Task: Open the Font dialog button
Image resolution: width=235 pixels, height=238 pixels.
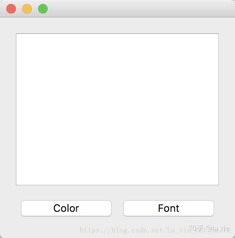Action: coord(169,208)
